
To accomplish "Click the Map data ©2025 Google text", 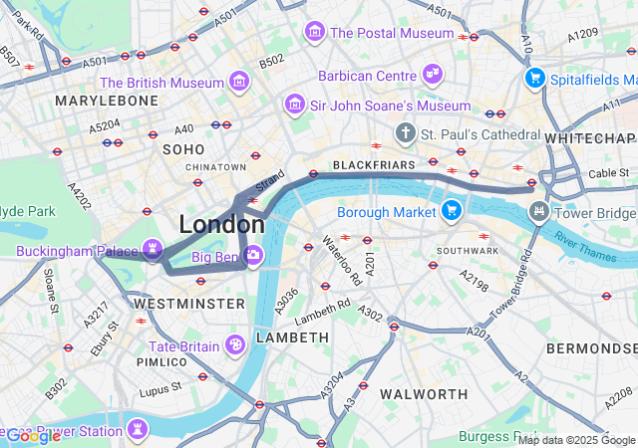I will coord(576,440).
